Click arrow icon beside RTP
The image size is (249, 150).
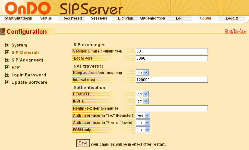pos(7,67)
